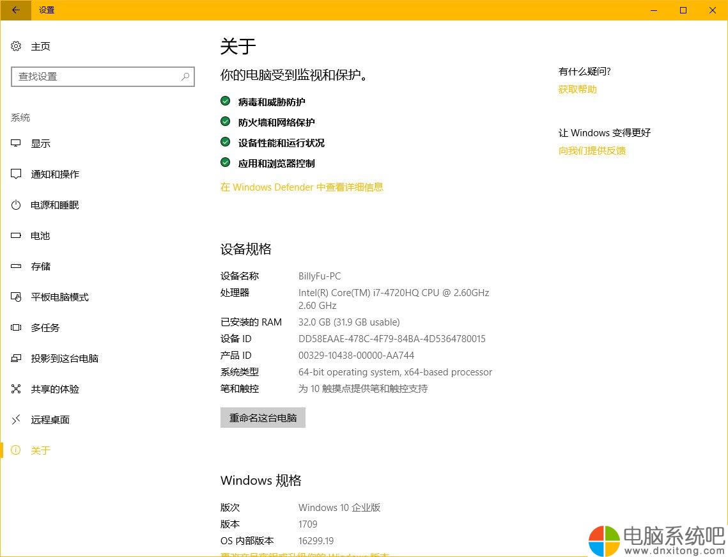Viewport: 728px width, 557px height.
Task: Click the 存储 drive icon
Action: click(16, 266)
